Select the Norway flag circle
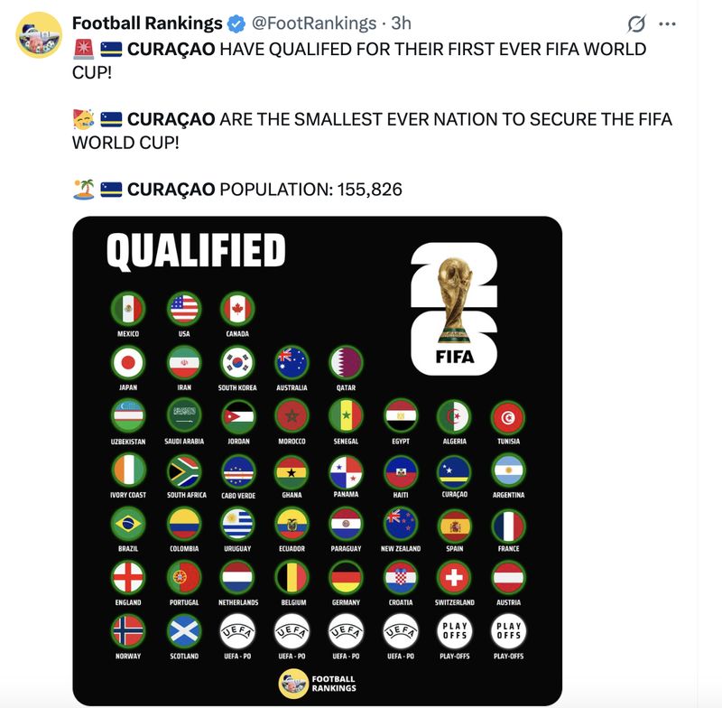 (128, 631)
